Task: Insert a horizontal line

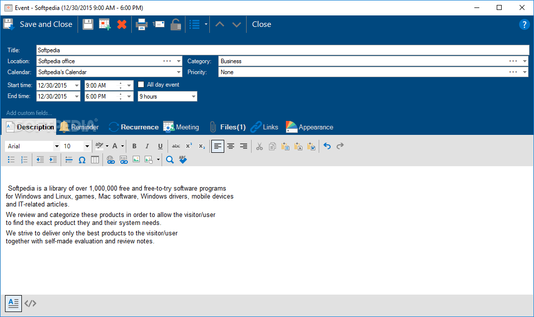Action: [69, 160]
